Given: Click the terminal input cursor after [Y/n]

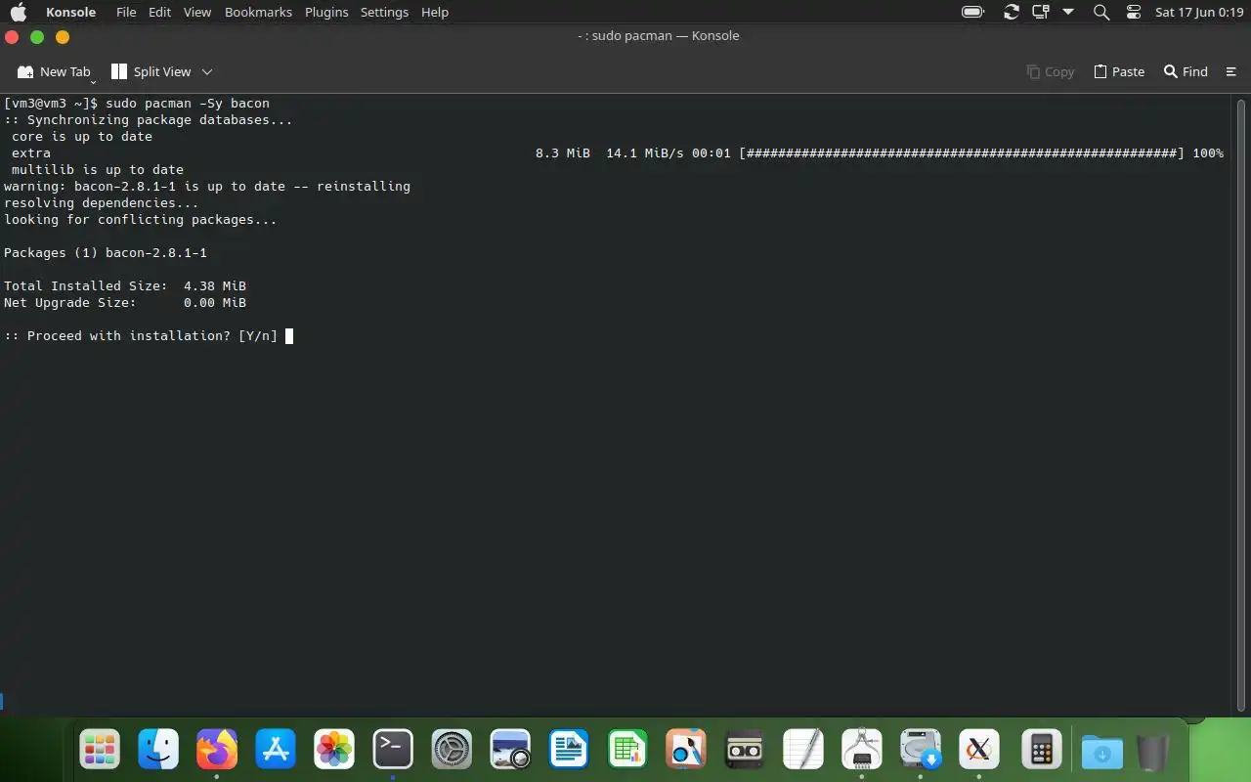Looking at the screenshot, I should [x=289, y=336].
